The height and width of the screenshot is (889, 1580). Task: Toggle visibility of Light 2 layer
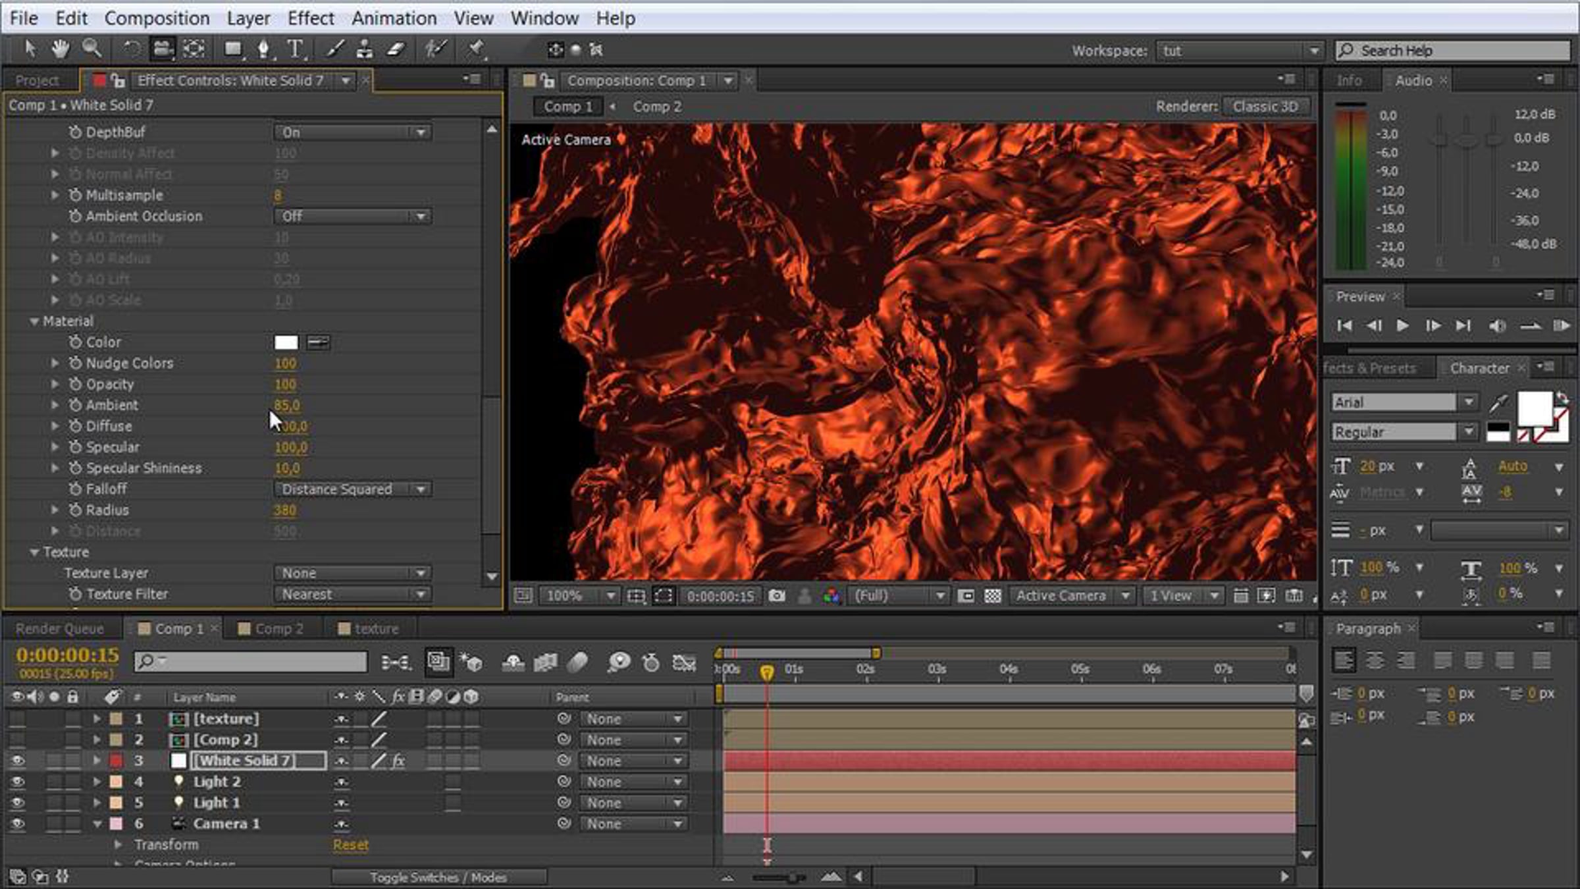point(17,782)
